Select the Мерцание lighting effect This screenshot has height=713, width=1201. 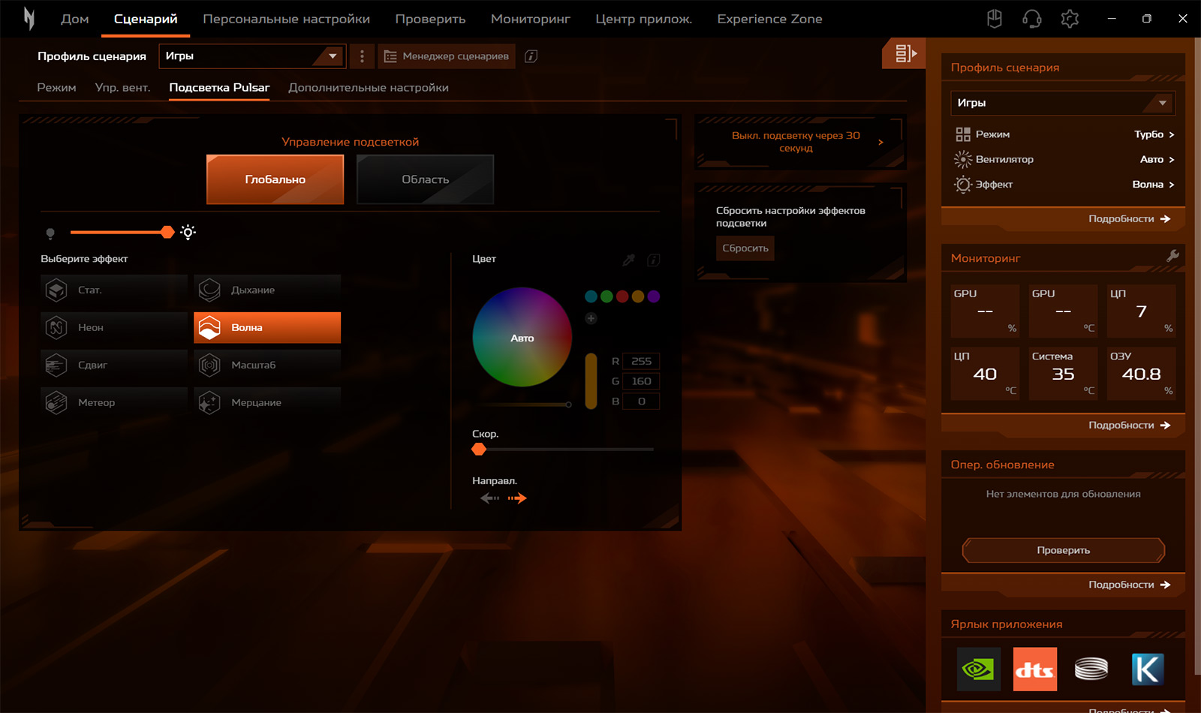[267, 403]
